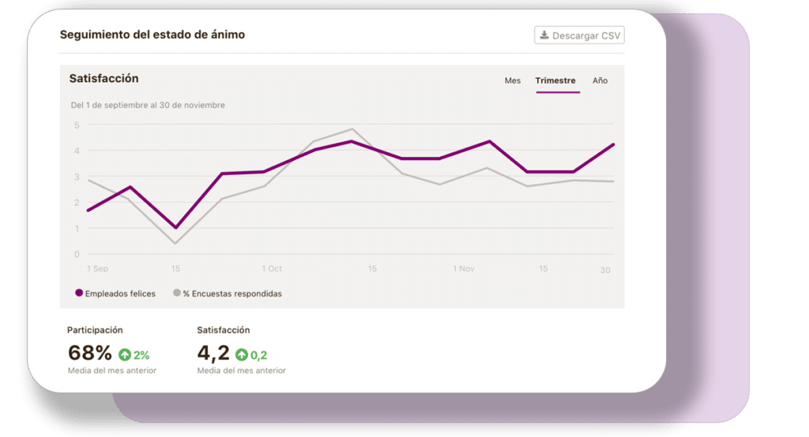Click the purple Empleados felices legend dot

click(x=79, y=293)
